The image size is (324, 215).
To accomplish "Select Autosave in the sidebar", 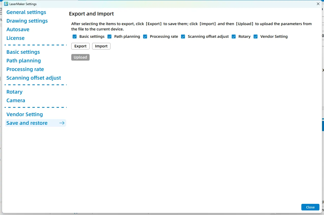I will (x=18, y=29).
